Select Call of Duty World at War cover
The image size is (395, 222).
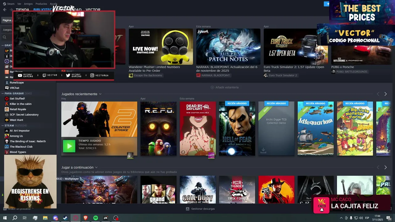click(198, 190)
